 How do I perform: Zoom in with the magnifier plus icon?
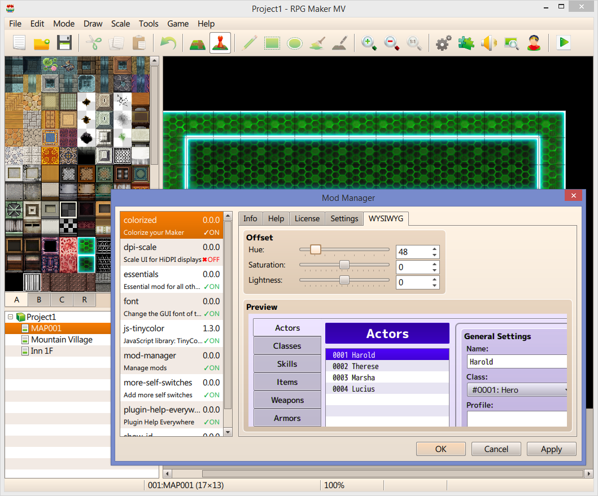pyautogui.click(x=369, y=43)
